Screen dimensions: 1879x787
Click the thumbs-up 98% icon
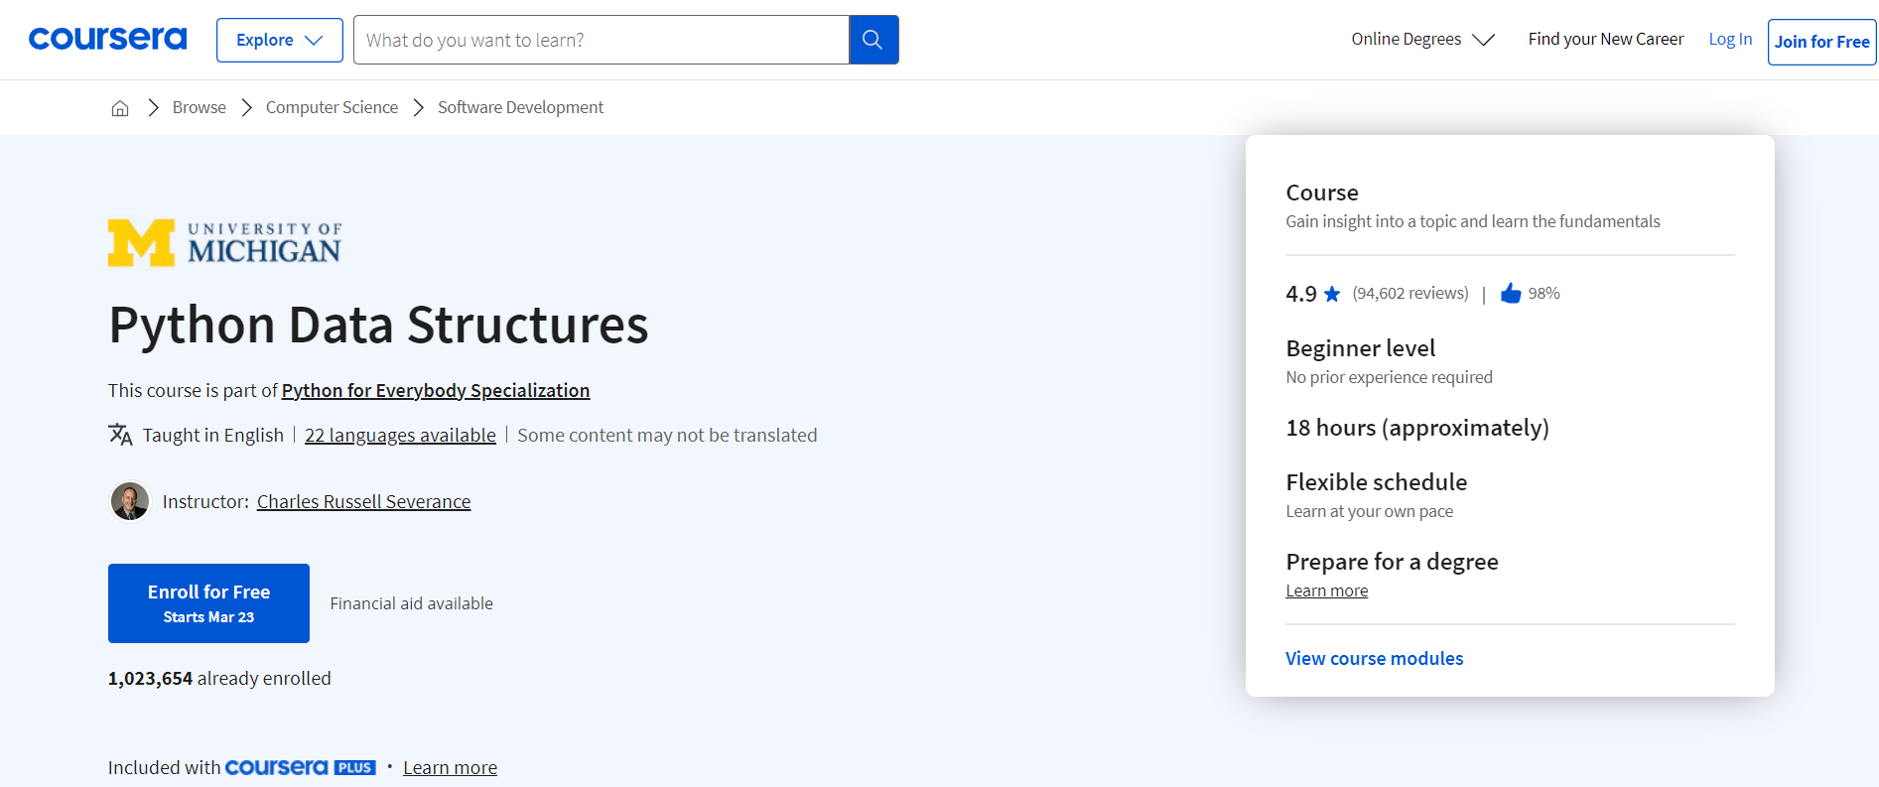[x=1511, y=293]
